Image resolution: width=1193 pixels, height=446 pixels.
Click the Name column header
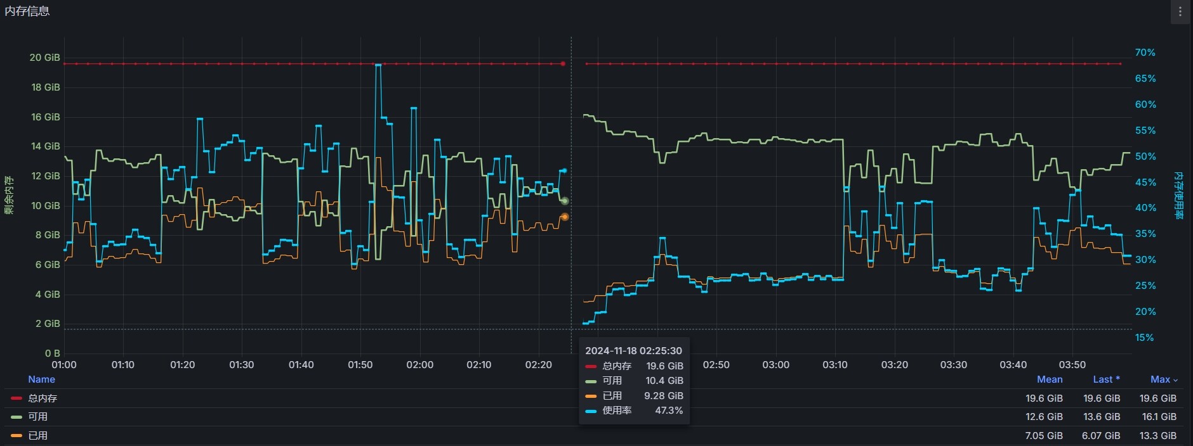pyautogui.click(x=41, y=379)
